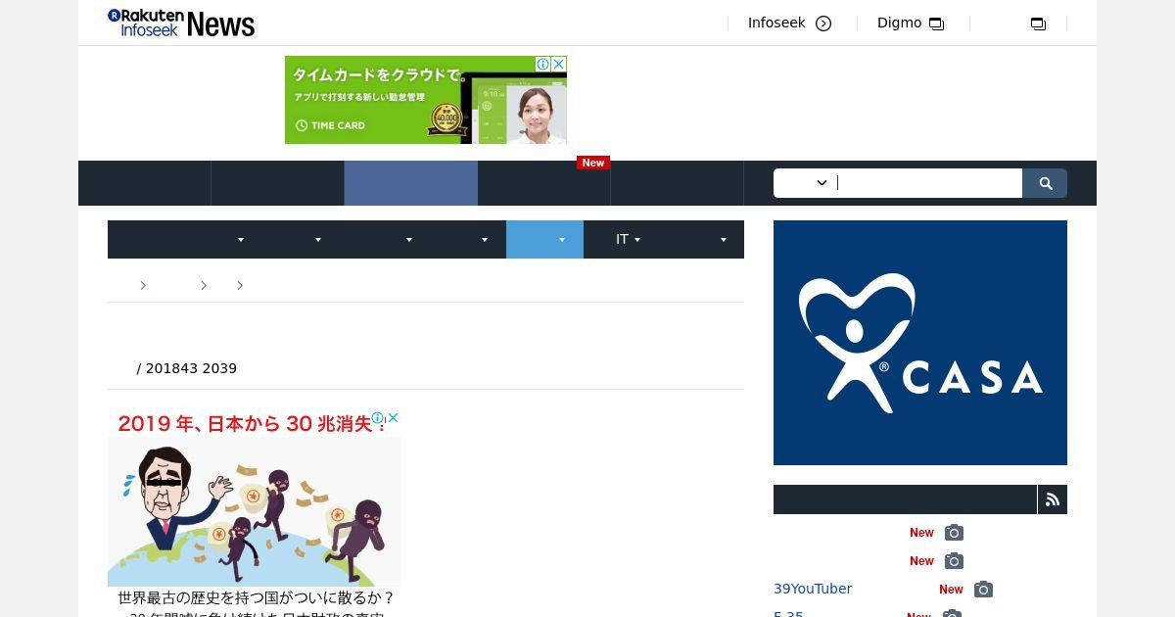Click the TIME CARD banner ad image

click(426, 100)
